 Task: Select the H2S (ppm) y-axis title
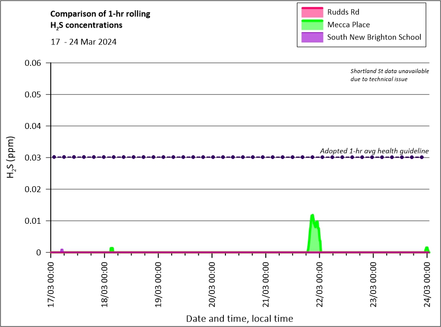[x=12, y=157]
